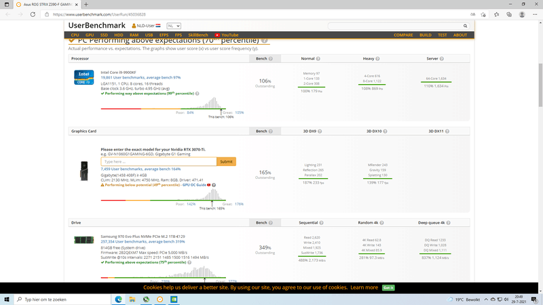The width and height of the screenshot is (543, 305).
Task: Click TEST in the navbar
Action: coord(443,35)
